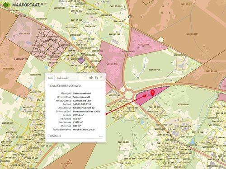Click the red location pin marker
Image resolution: width=226 pixels, height=169 pixels.
tap(153, 93)
